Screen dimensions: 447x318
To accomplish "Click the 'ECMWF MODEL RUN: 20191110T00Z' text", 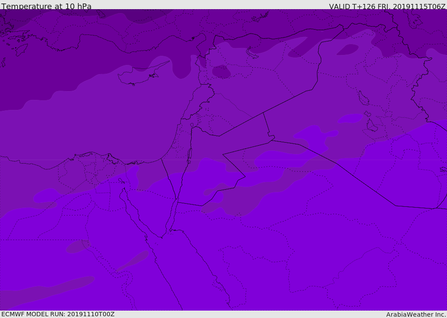I will click(58, 314).
